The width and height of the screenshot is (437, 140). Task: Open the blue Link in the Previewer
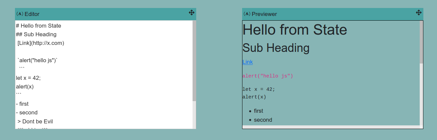pyautogui.click(x=247, y=62)
